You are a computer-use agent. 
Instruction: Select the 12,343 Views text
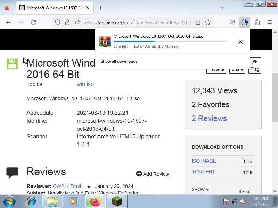(x=214, y=90)
